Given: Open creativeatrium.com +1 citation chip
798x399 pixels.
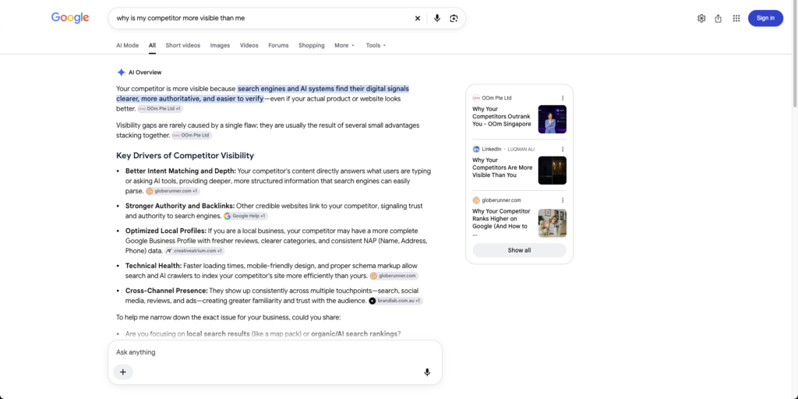Looking at the screenshot, I should (x=194, y=251).
